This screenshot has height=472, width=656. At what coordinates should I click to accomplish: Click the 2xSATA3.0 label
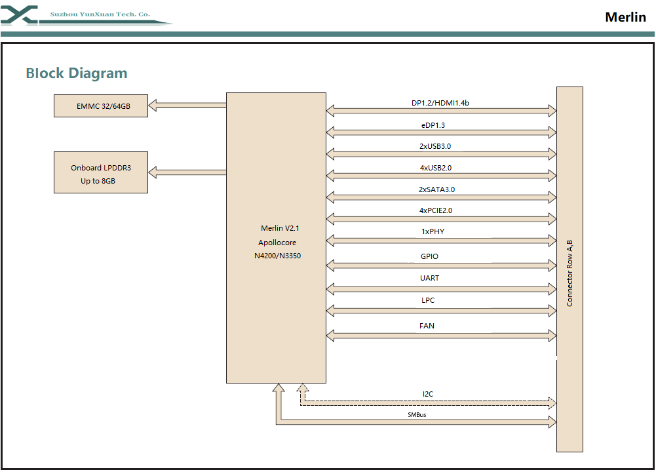(436, 189)
